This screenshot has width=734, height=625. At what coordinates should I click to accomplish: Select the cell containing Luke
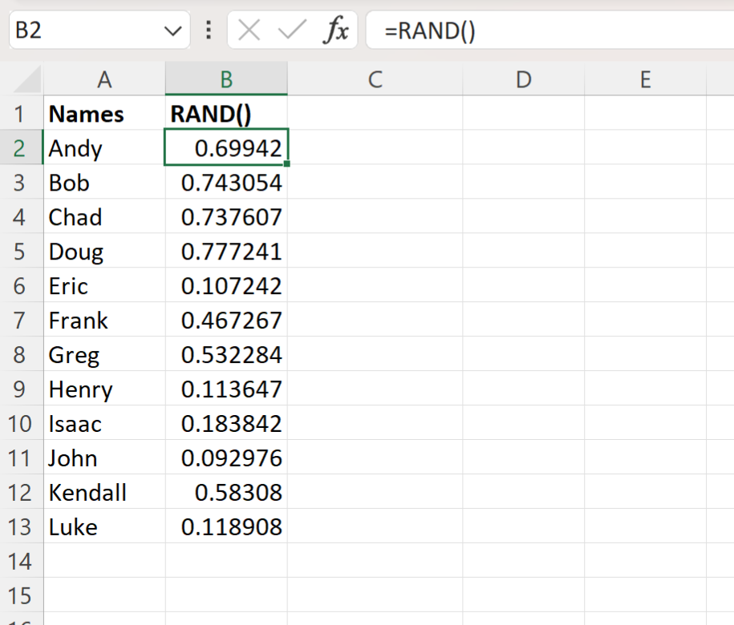pyautogui.click(x=104, y=526)
